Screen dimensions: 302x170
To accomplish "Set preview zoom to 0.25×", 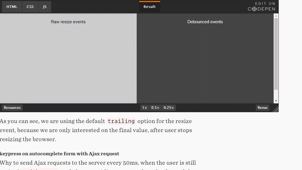I will coord(169,108).
